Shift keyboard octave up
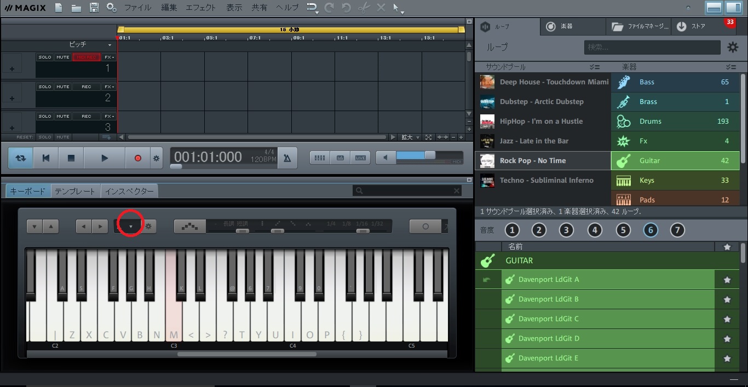The height and width of the screenshot is (387, 748). coord(50,226)
